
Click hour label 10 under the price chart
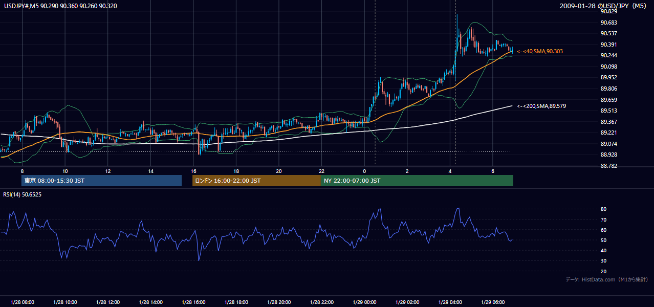click(65, 171)
